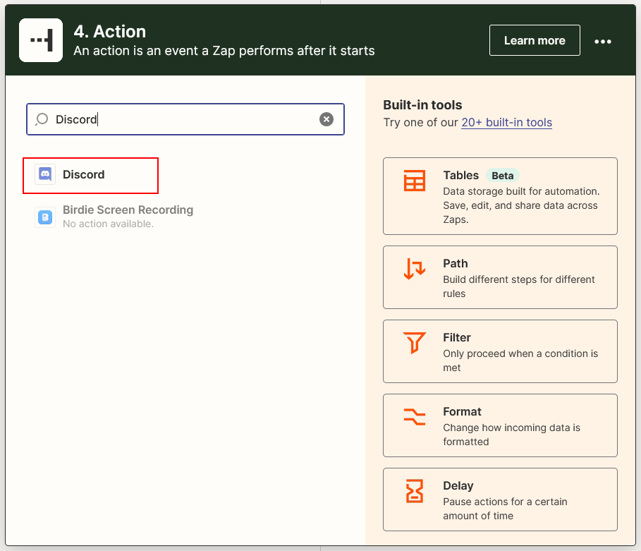641x551 pixels.
Task: Open the three-dot more options menu
Action: [x=603, y=41]
